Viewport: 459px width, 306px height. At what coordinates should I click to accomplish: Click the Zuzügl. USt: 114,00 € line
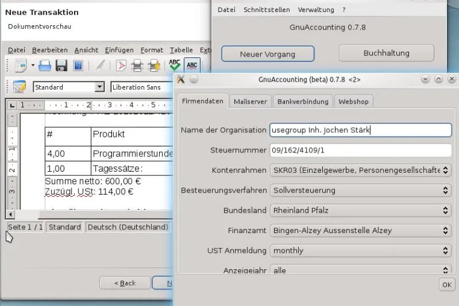pyautogui.click(x=89, y=192)
